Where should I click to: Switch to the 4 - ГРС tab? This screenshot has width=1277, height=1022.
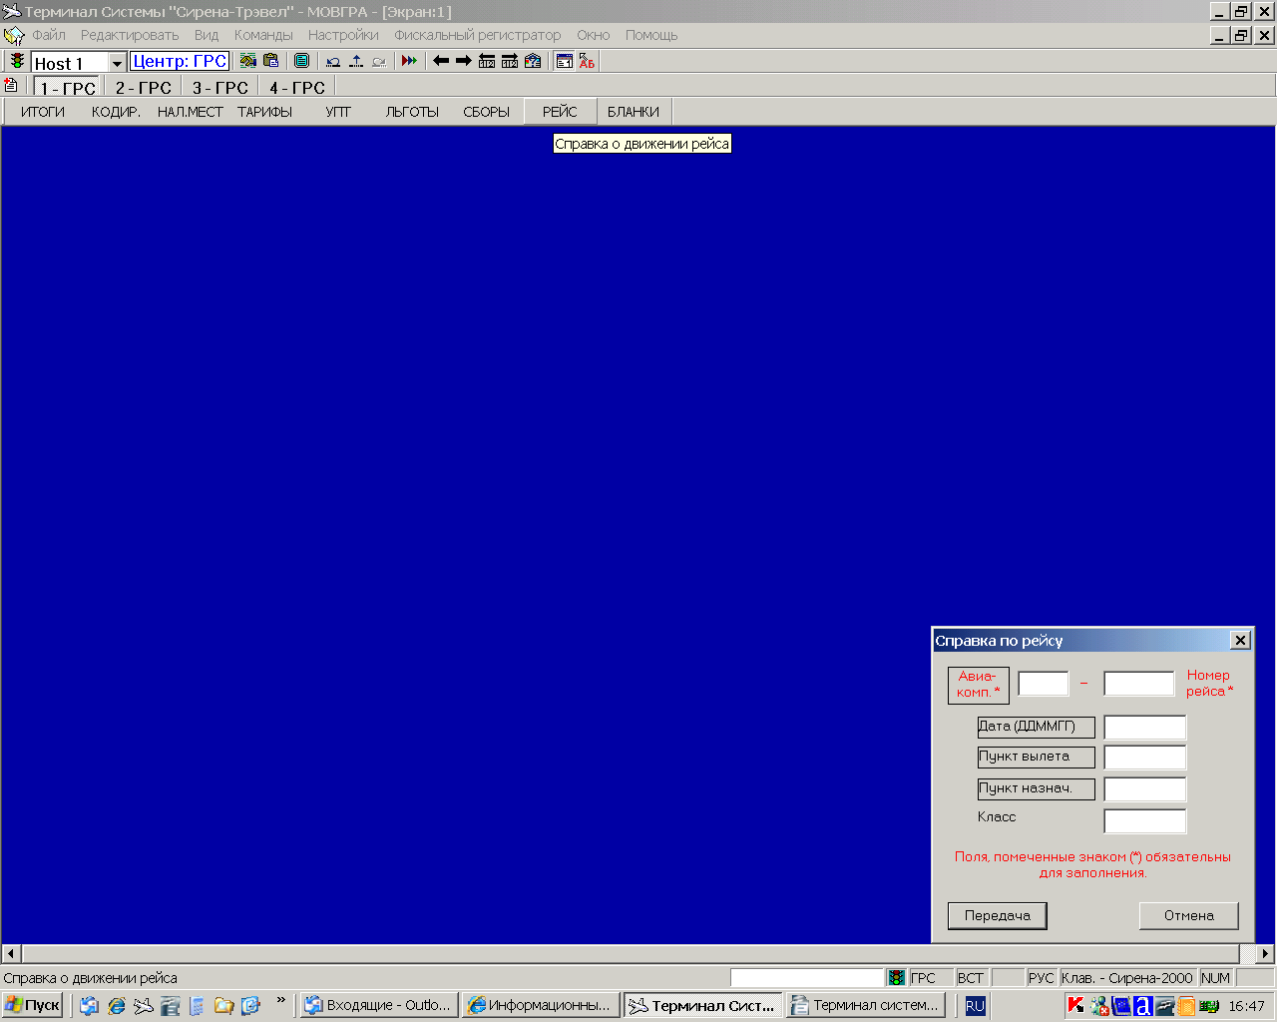coord(297,88)
